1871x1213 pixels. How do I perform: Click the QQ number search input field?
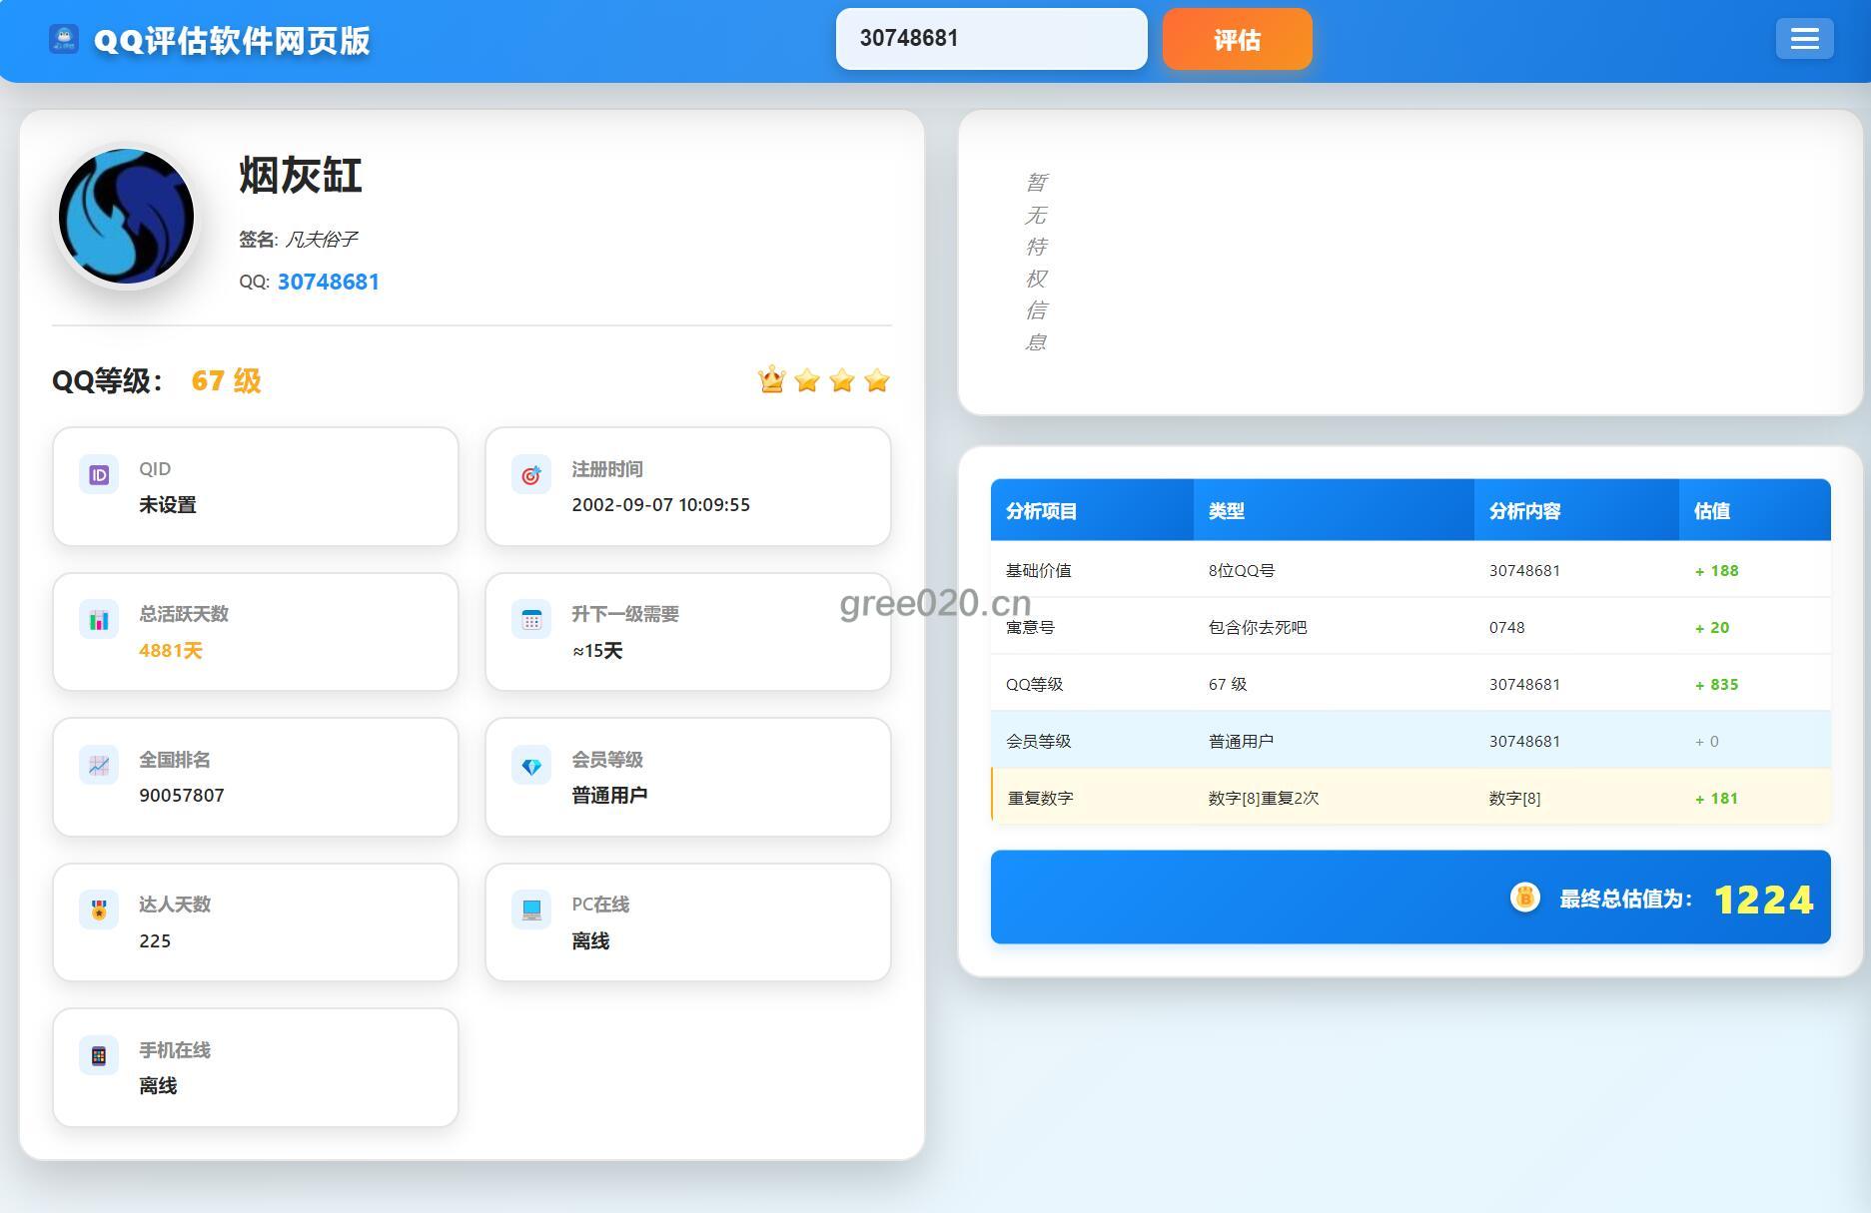click(990, 39)
